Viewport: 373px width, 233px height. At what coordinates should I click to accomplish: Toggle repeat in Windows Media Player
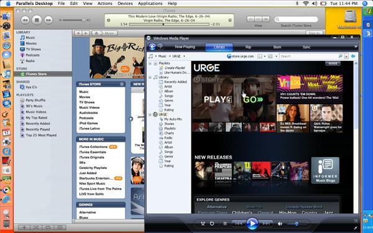(x=212, y=224)
